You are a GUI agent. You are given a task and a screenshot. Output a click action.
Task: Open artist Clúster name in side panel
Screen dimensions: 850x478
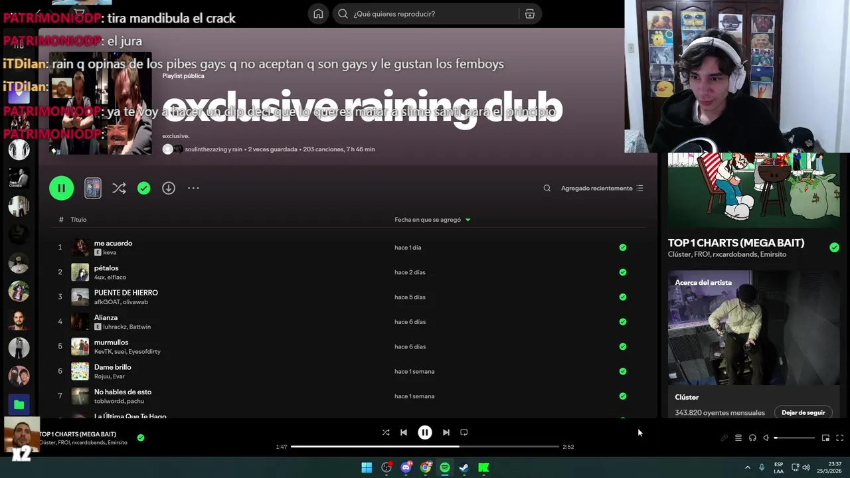687,397
